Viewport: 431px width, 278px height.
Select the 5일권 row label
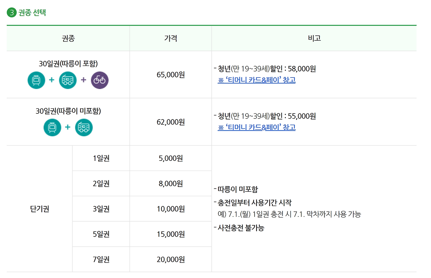point(101,234)
